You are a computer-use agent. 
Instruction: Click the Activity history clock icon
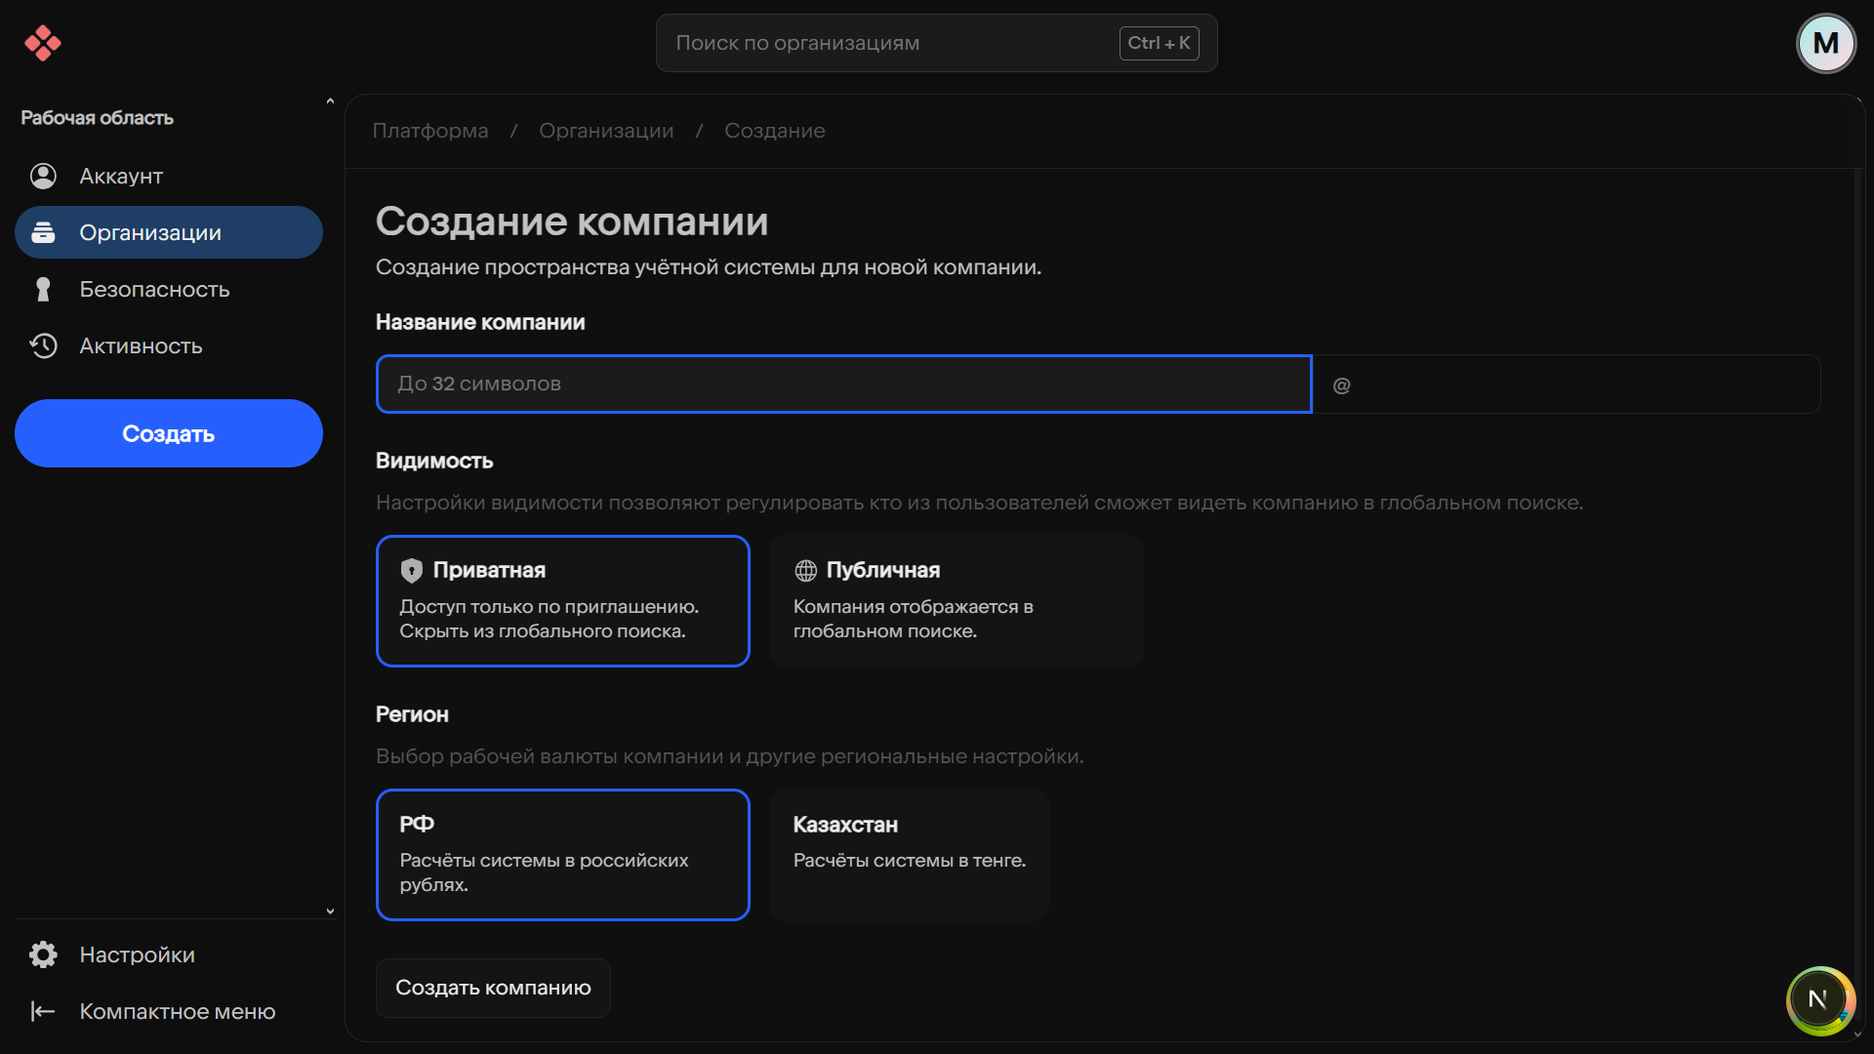point(43,346)
